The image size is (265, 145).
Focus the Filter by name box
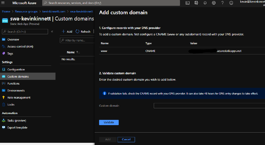click(77, 40)
